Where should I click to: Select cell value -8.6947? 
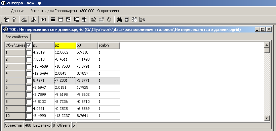point(43,88)
